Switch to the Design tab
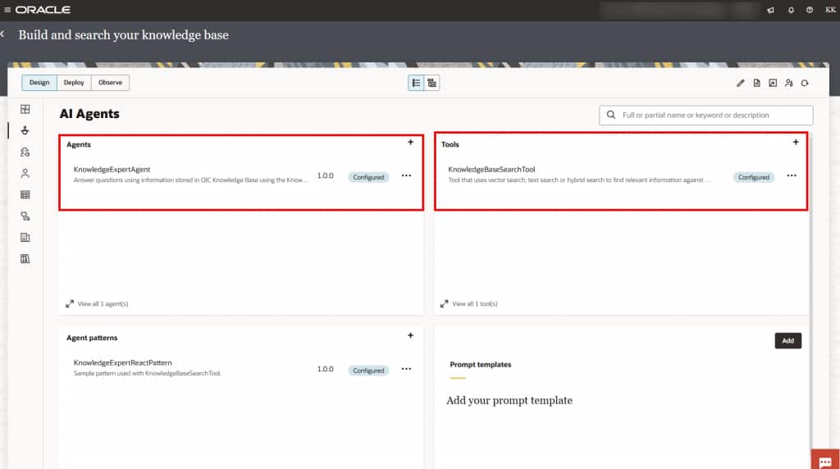 pyautogui.click(x=39, y=83)
